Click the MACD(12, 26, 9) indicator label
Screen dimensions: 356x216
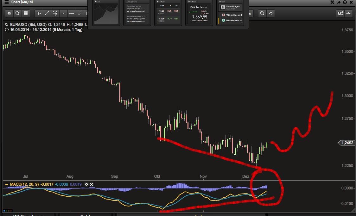24,184
